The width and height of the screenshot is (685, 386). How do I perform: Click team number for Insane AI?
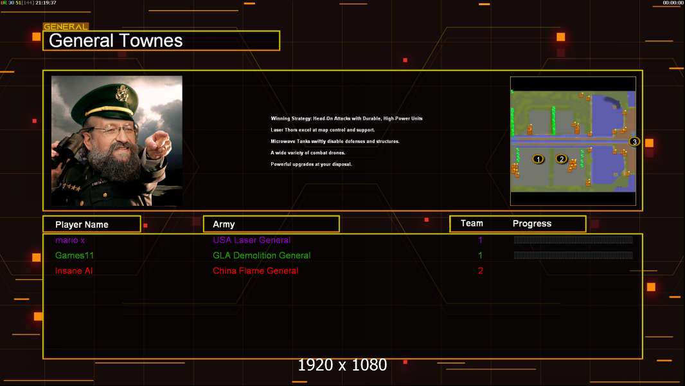480,271
